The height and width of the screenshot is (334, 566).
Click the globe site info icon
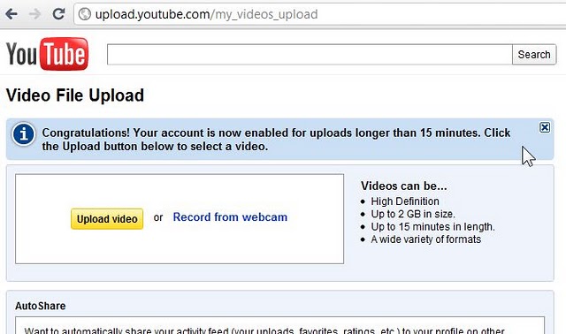(x=85, y=14)
